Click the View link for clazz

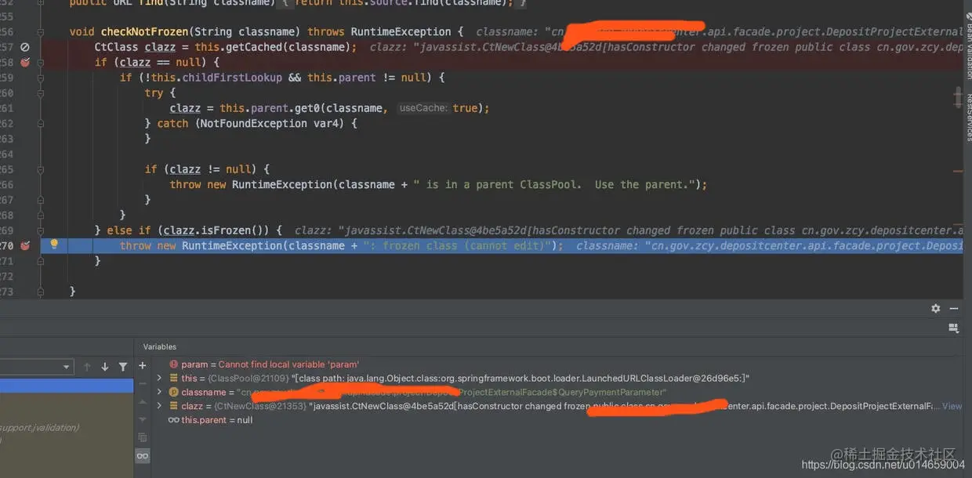[952, 406]
